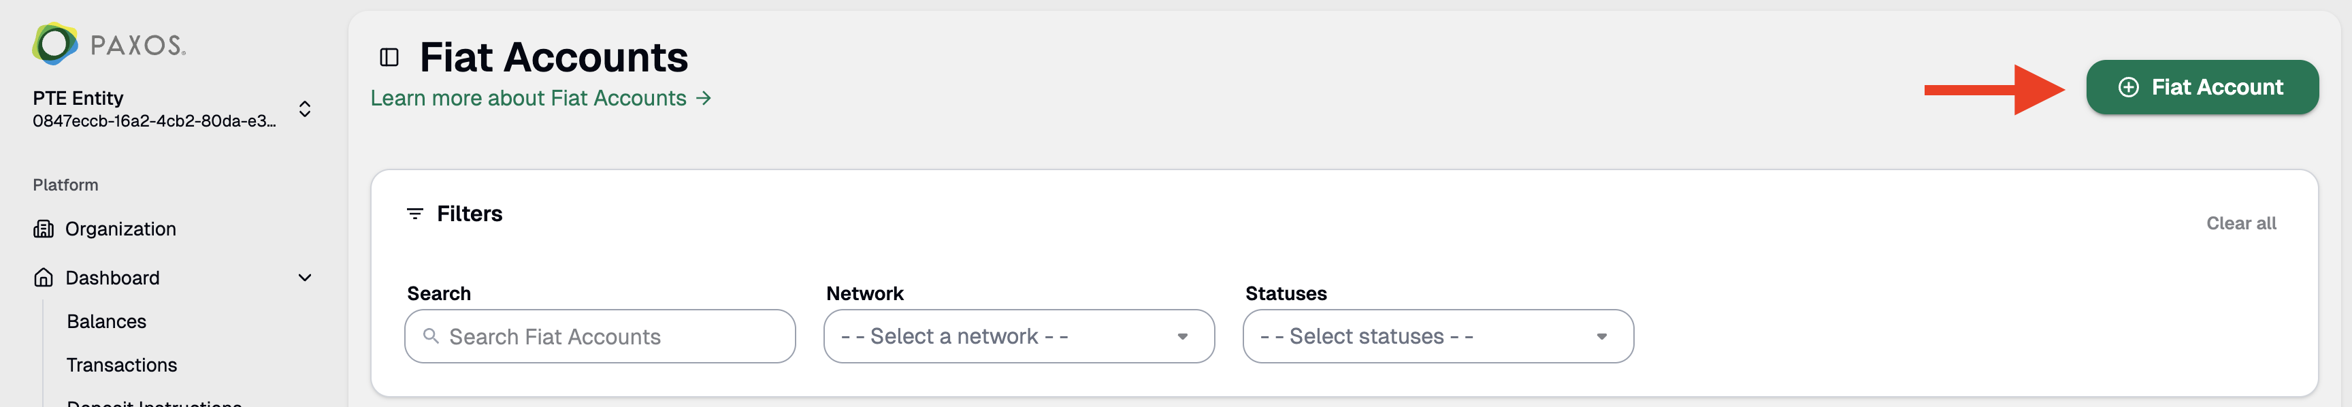This screenshot has height=407, width=2352.
Task: Collapse the Dashboard section chevron
Action: (304, 278)
